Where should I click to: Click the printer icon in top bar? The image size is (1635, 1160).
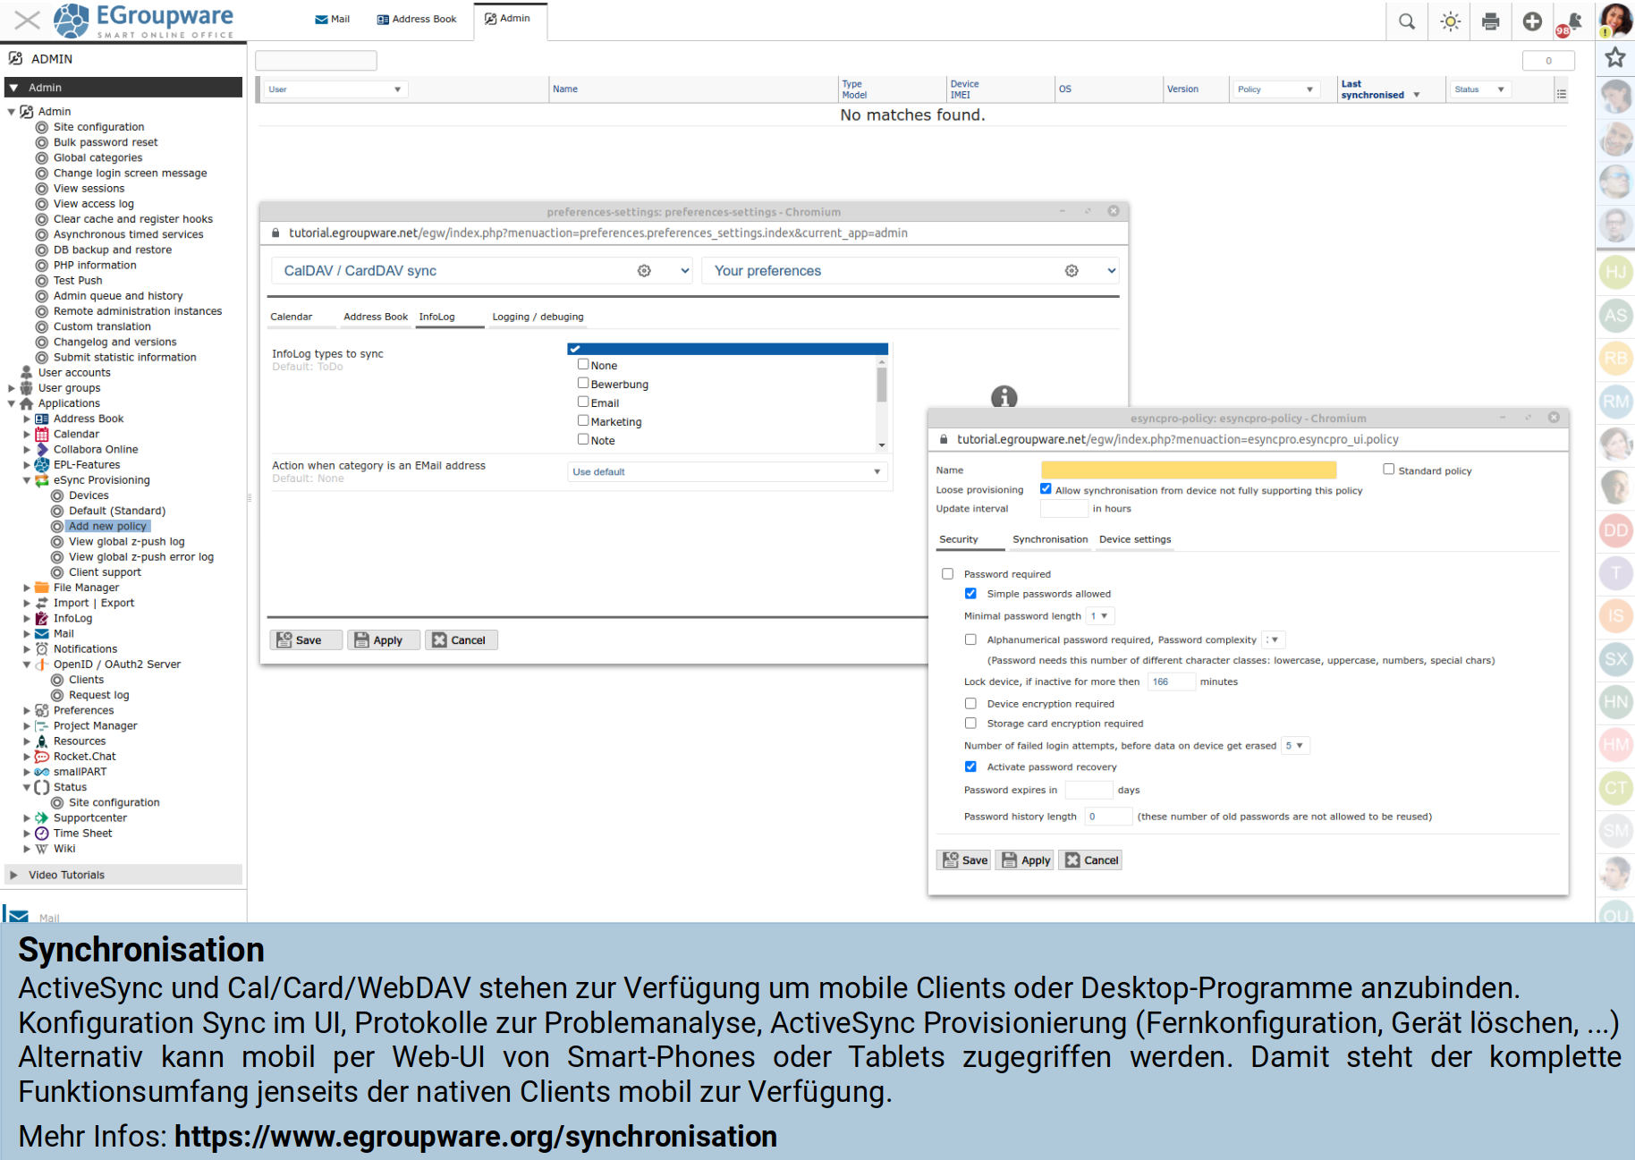(x=1490, y=21)
